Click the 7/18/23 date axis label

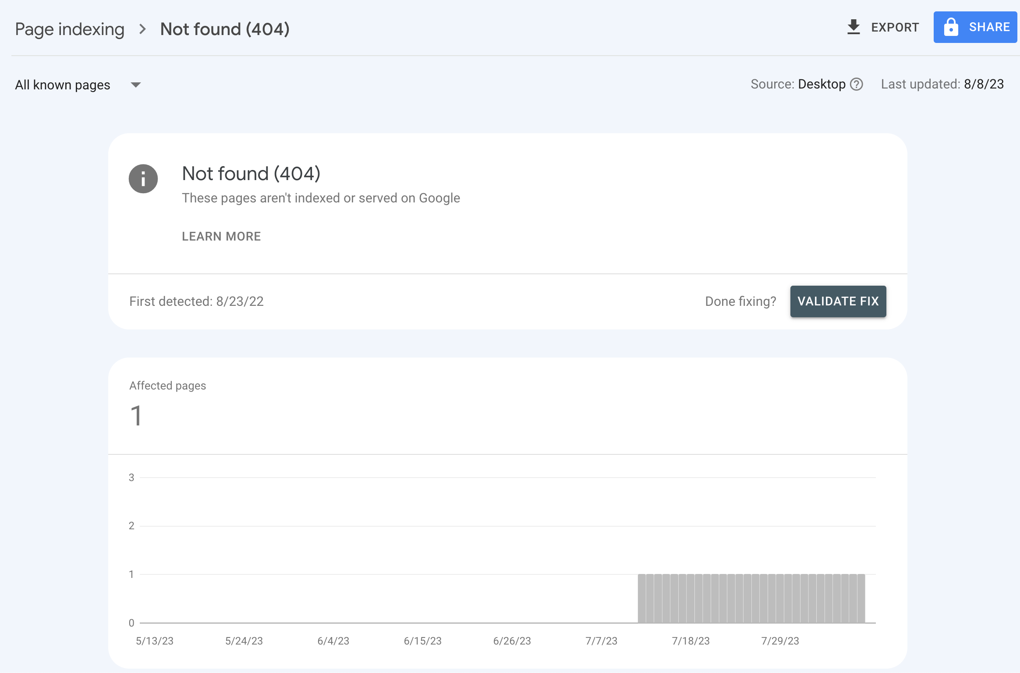[x=691, y=641]
